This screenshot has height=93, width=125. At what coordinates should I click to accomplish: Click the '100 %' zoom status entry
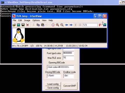(39, 46)
